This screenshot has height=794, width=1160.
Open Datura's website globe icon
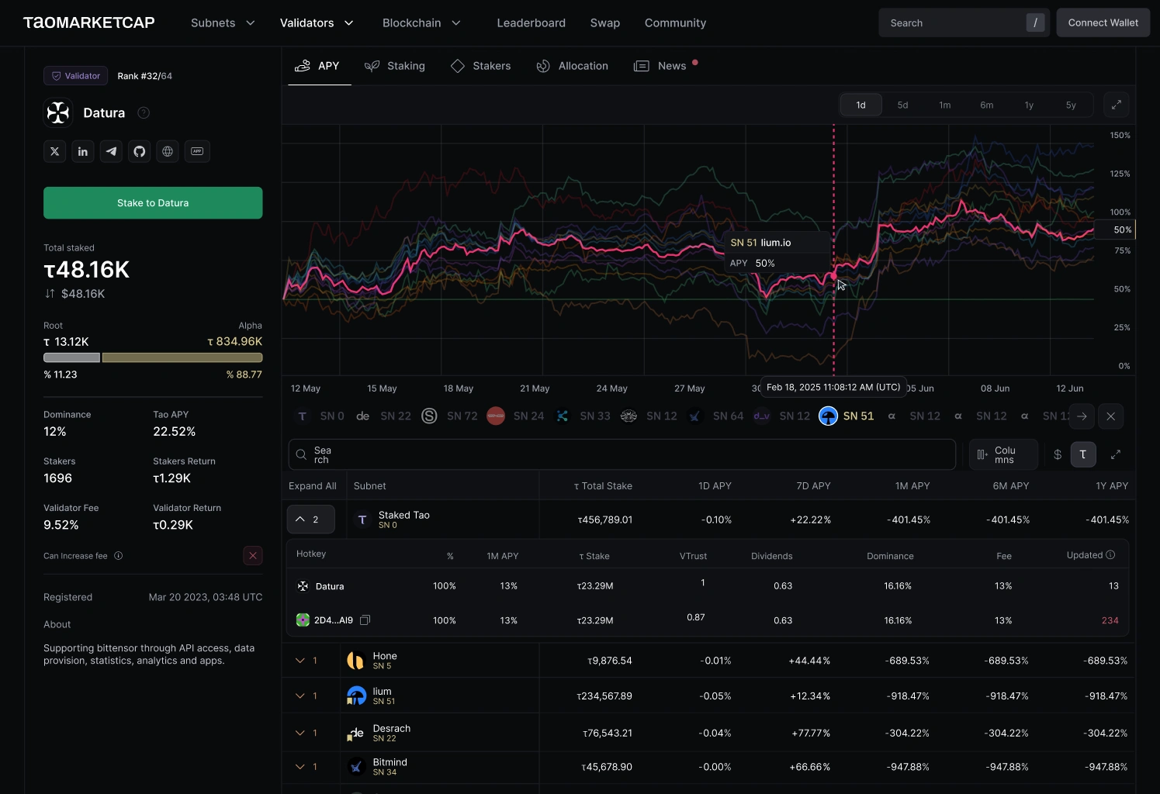[x=168, y=151]
